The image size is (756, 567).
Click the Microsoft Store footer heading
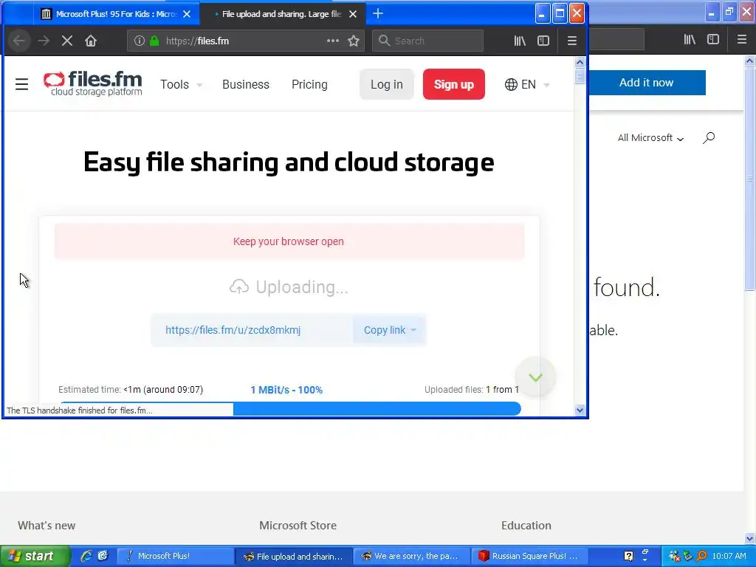click(298, 526)
